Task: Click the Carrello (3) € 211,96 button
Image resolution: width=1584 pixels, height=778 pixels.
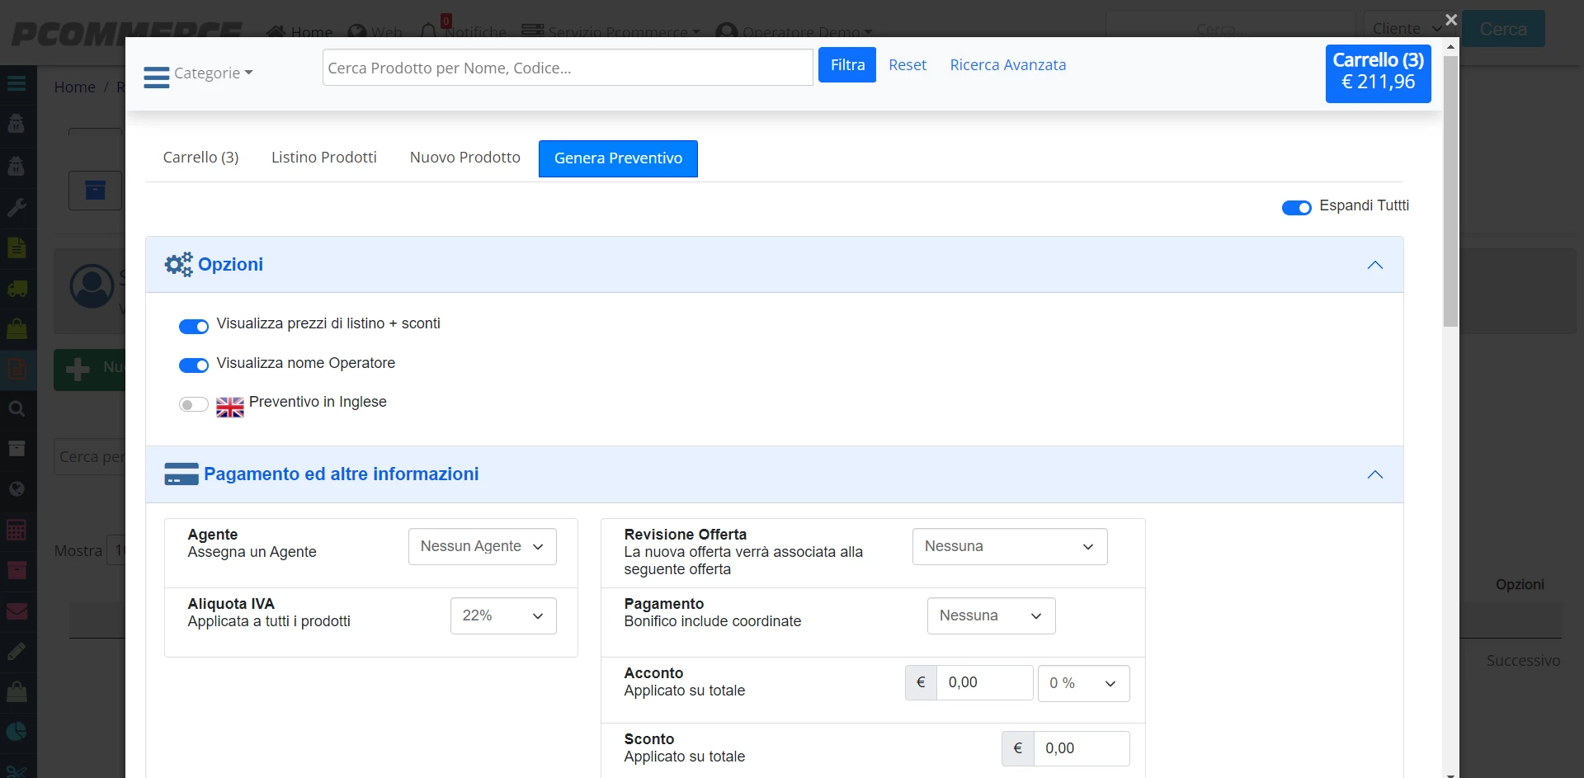Action: (1378, 73)
